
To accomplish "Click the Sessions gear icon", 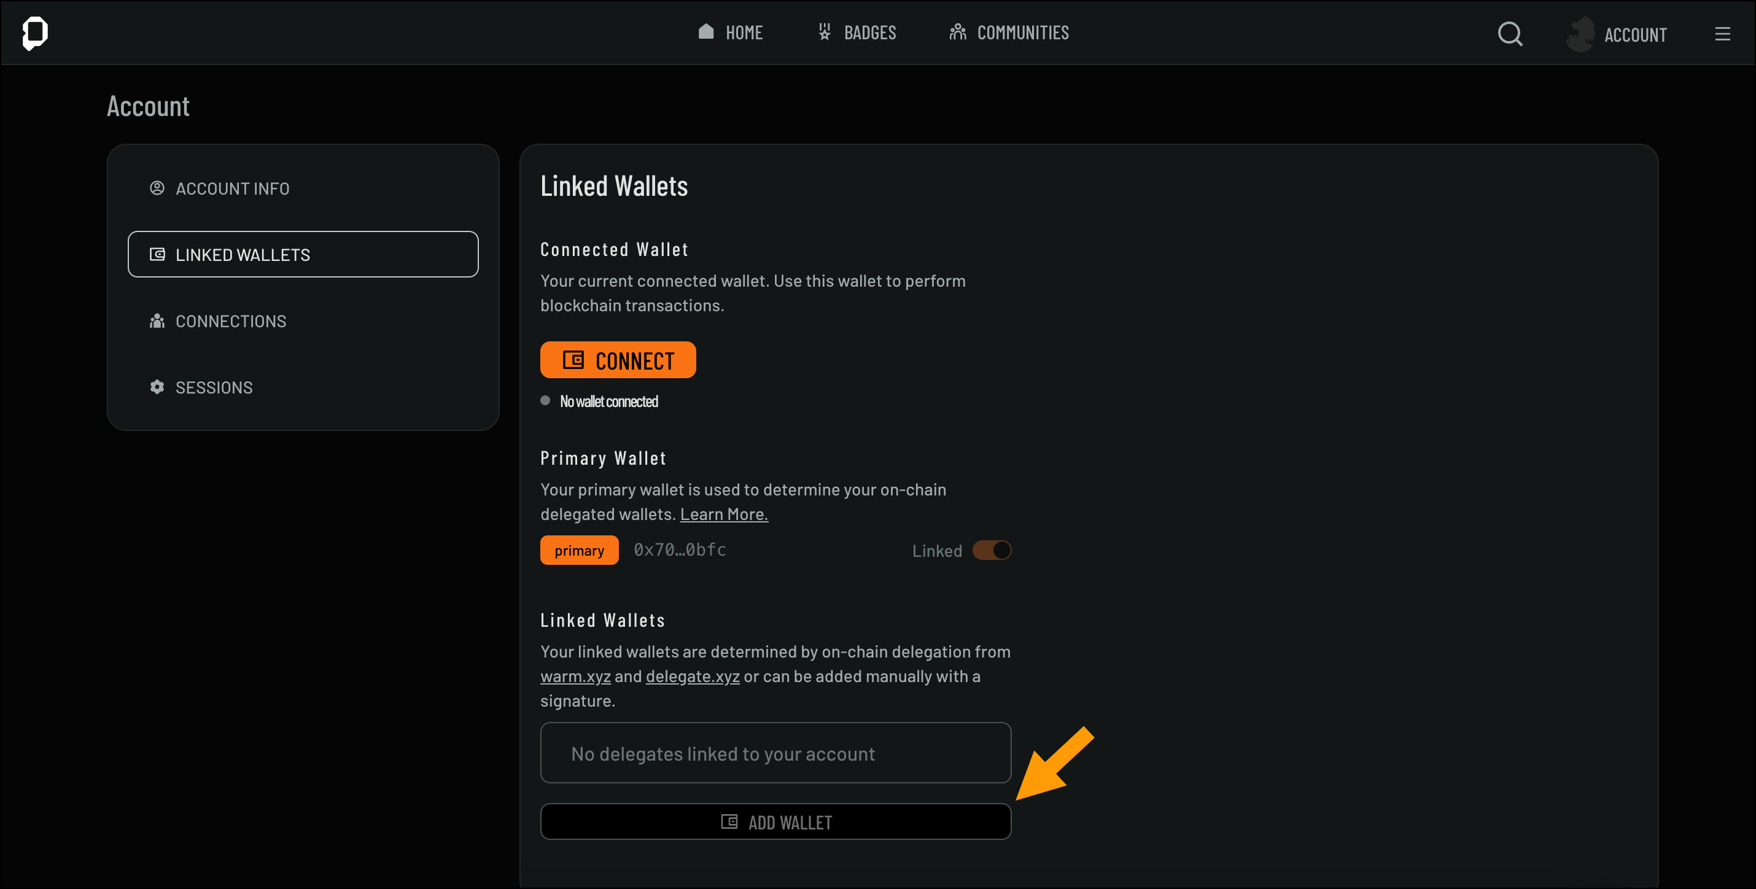I will click(x=157, y=387).
